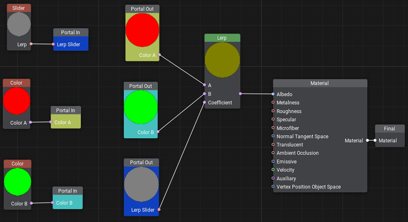Click the green Color B swatch preview
This screenshot has height=222, width=408.
(17, 182)
